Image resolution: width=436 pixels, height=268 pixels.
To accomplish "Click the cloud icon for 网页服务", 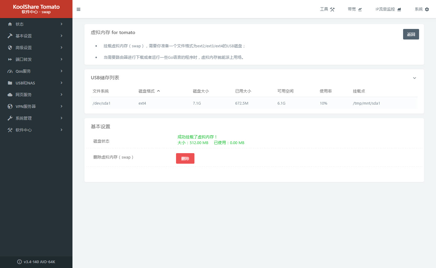I will point(10,95).
